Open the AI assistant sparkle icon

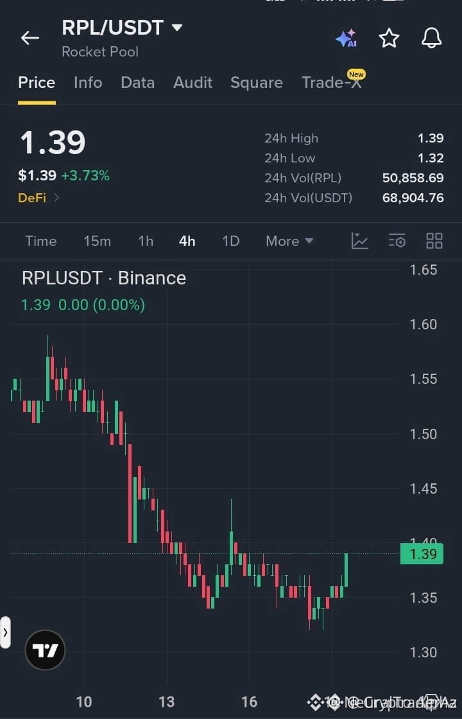click(346, 39)
